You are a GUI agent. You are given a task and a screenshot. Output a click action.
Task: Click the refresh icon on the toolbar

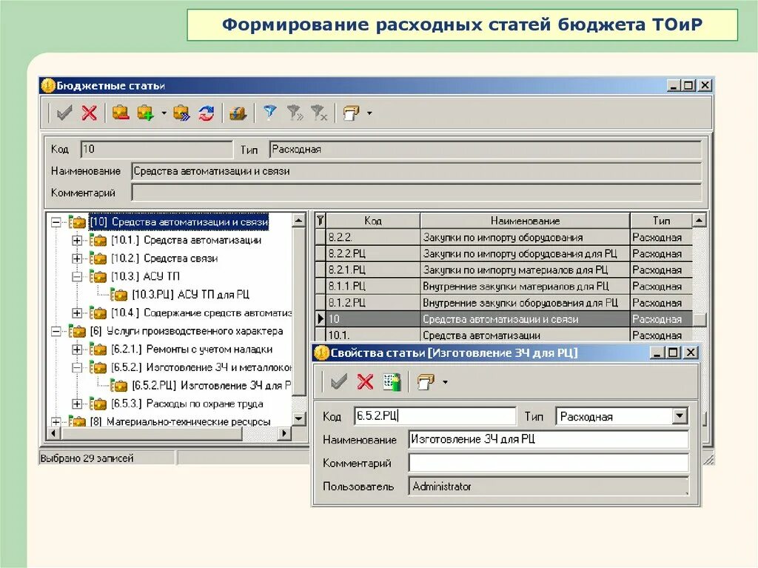[x=206, y=113]
